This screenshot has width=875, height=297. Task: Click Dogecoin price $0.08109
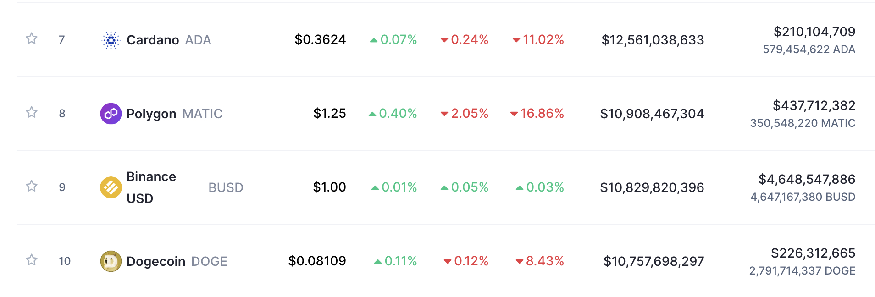[x=317, y=261]
